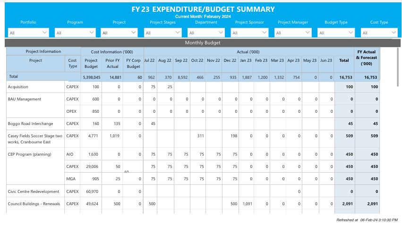402x225 pixels.
Task: Click the 29,006 project budget value
Action: pyautogui.click(x=92, y=167)
